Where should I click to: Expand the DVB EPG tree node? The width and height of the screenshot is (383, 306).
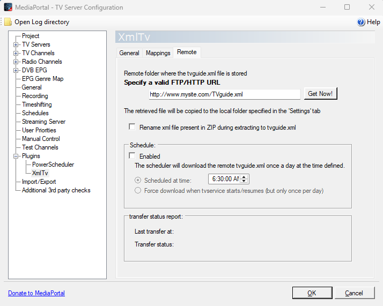[x=16, y=70]
